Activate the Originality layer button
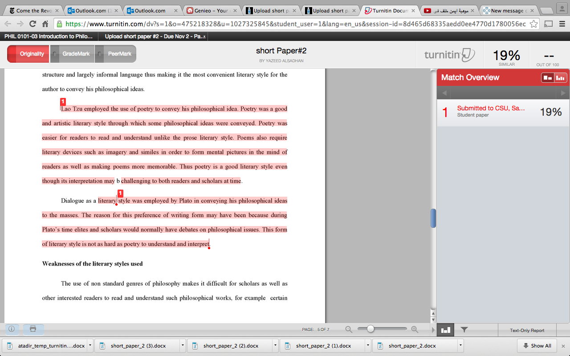 28,54
